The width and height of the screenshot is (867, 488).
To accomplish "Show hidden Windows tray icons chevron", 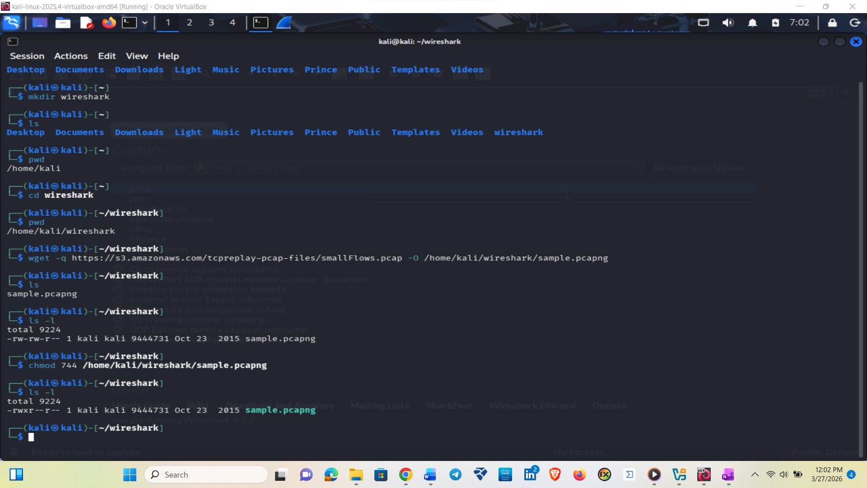I will pos(755,474).
